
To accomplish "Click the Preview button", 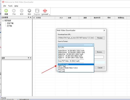I will click(100, 38).
